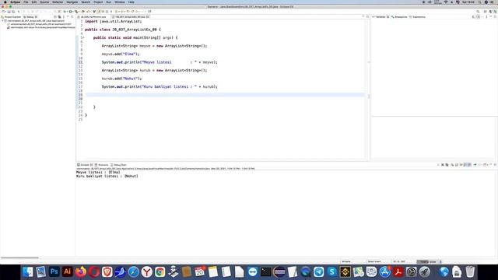Open the Project menu

(x=98, y=2)
